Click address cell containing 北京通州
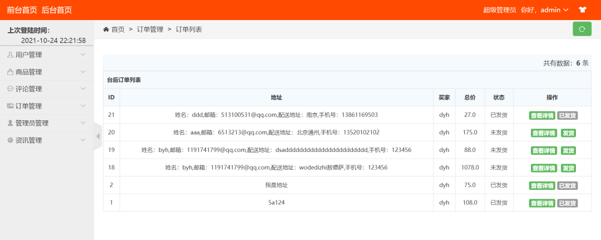This screenshot has height=240, width=601. click(x=277, y=133)
